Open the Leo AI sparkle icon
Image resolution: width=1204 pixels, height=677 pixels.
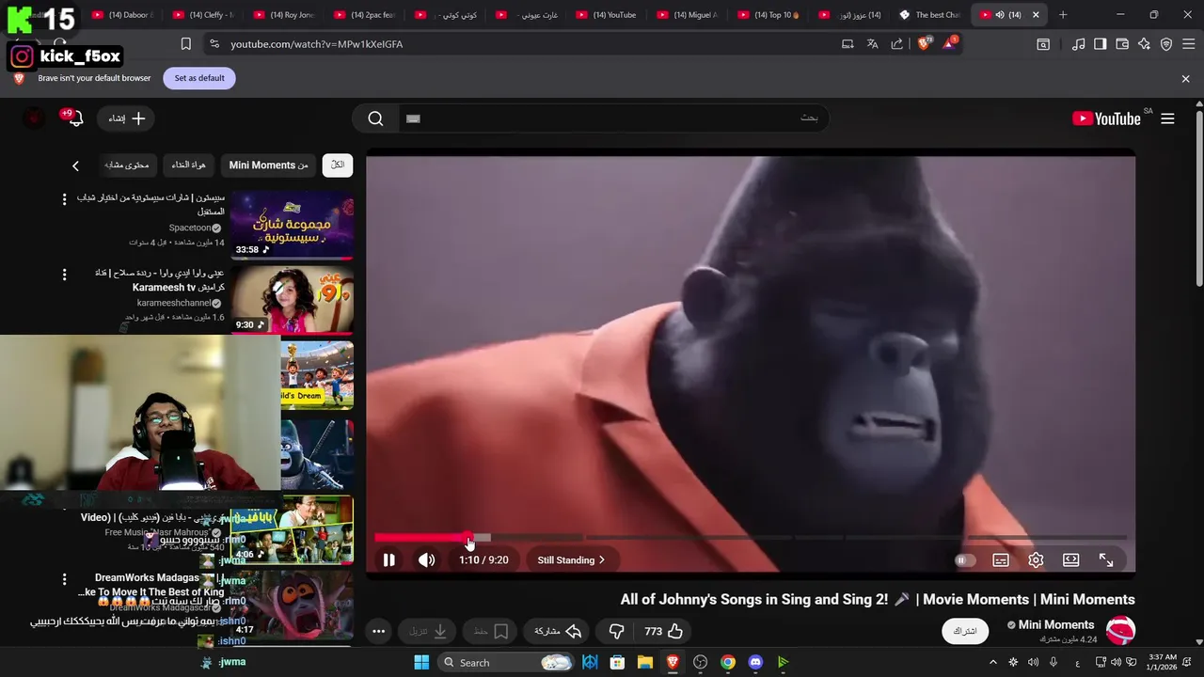coord(1144,44)
